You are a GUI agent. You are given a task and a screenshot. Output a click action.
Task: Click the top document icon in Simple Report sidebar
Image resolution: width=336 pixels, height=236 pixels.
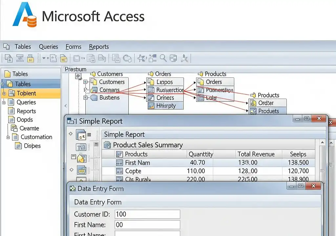81,135
